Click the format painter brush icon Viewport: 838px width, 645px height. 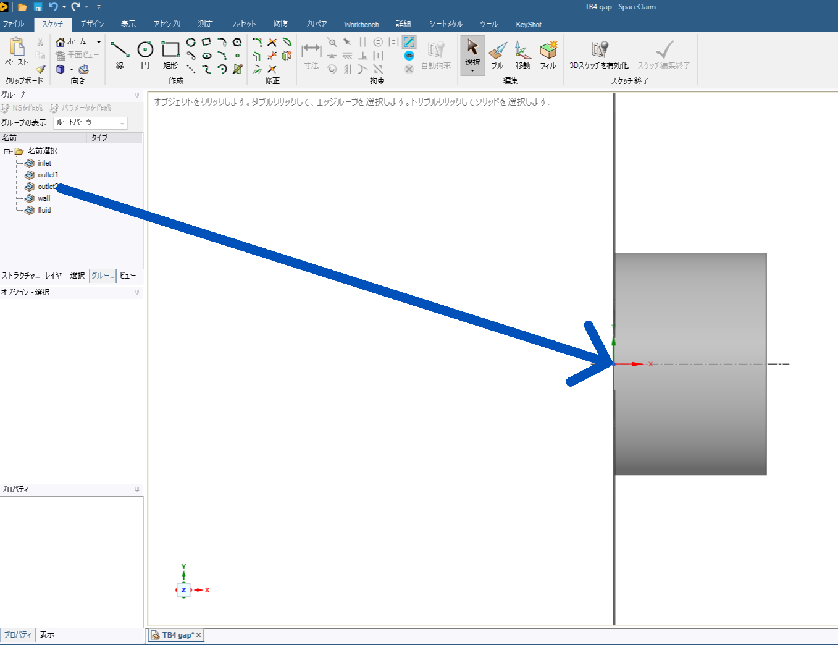click(x=40, y=69)
